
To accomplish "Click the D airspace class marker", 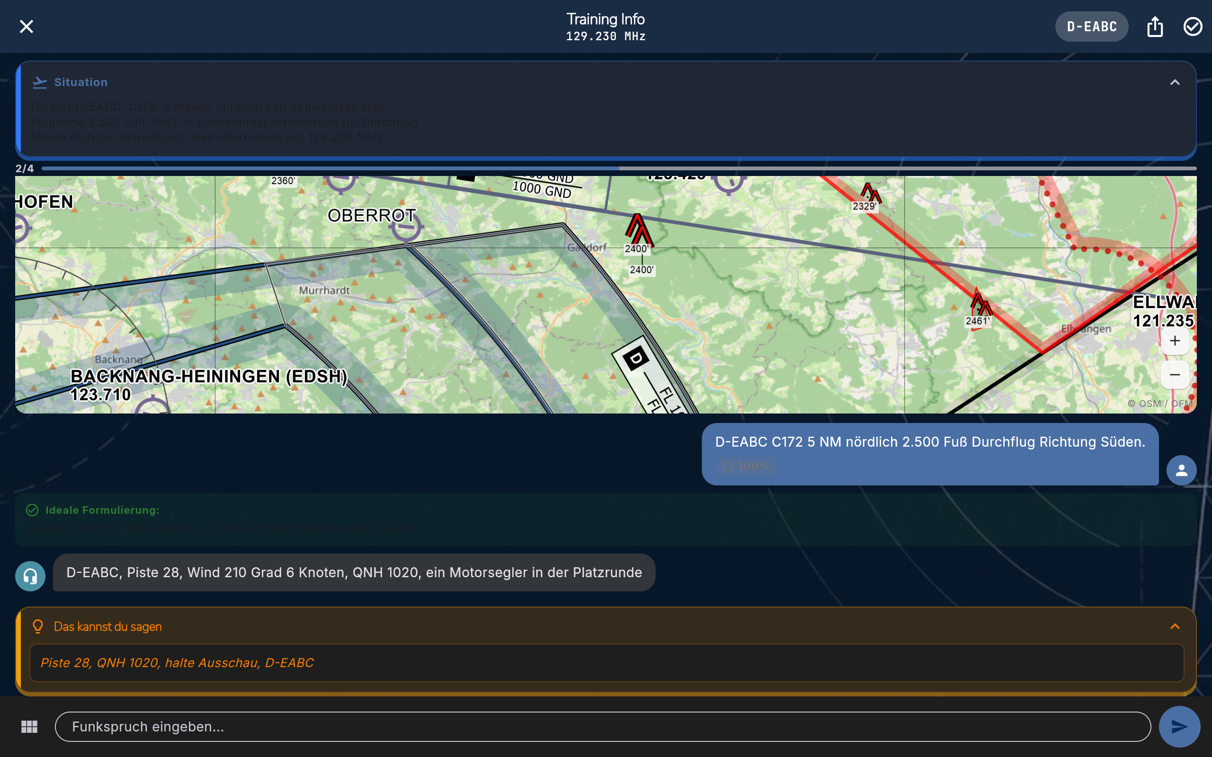I will (636, 359).
